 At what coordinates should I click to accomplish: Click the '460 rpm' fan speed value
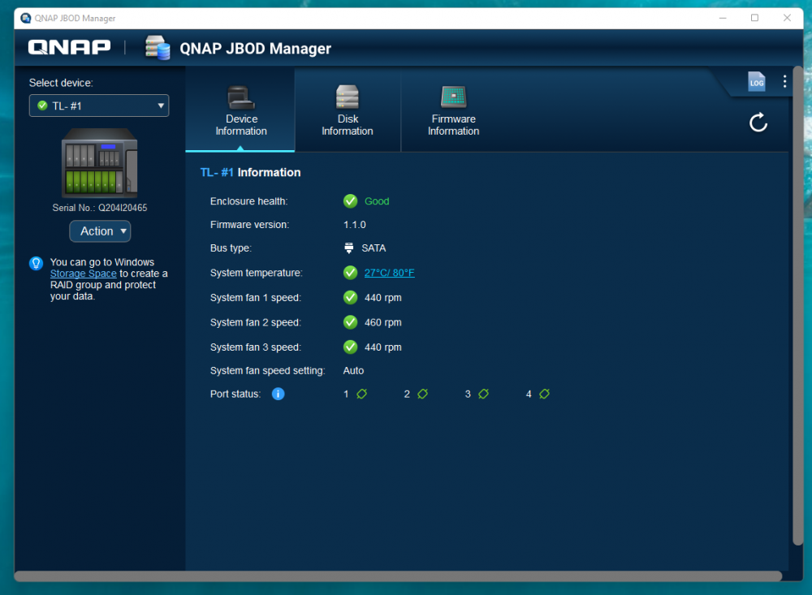tap(383, 322)
